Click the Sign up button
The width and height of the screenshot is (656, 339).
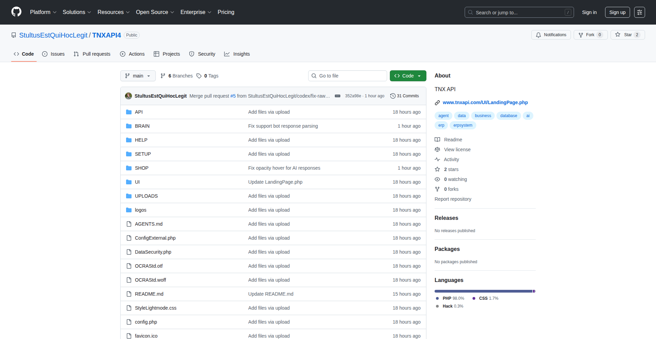point(617,12)
